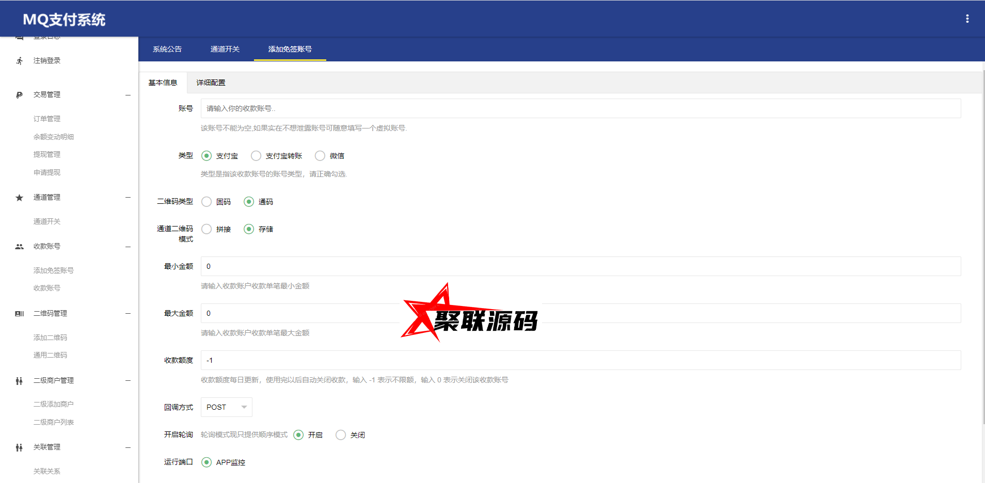985x483 pixels.
Task: Click the 二维码管理 icon
Action: (19, 314)
